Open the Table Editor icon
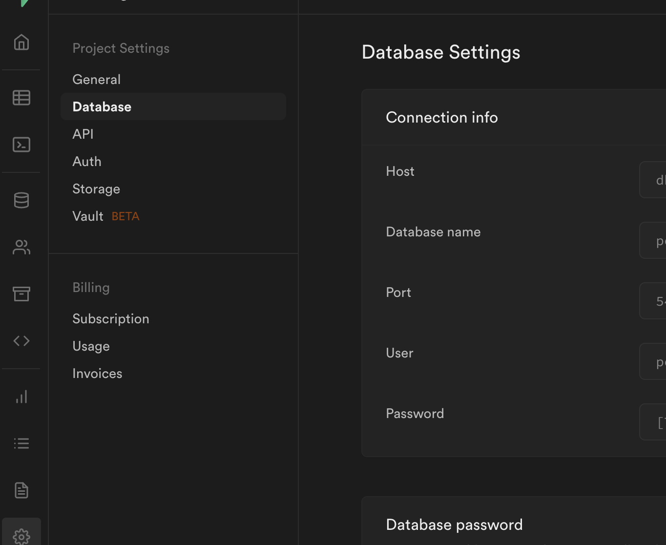The height and width of the screenshot is (545, 666). pos(21,98)
